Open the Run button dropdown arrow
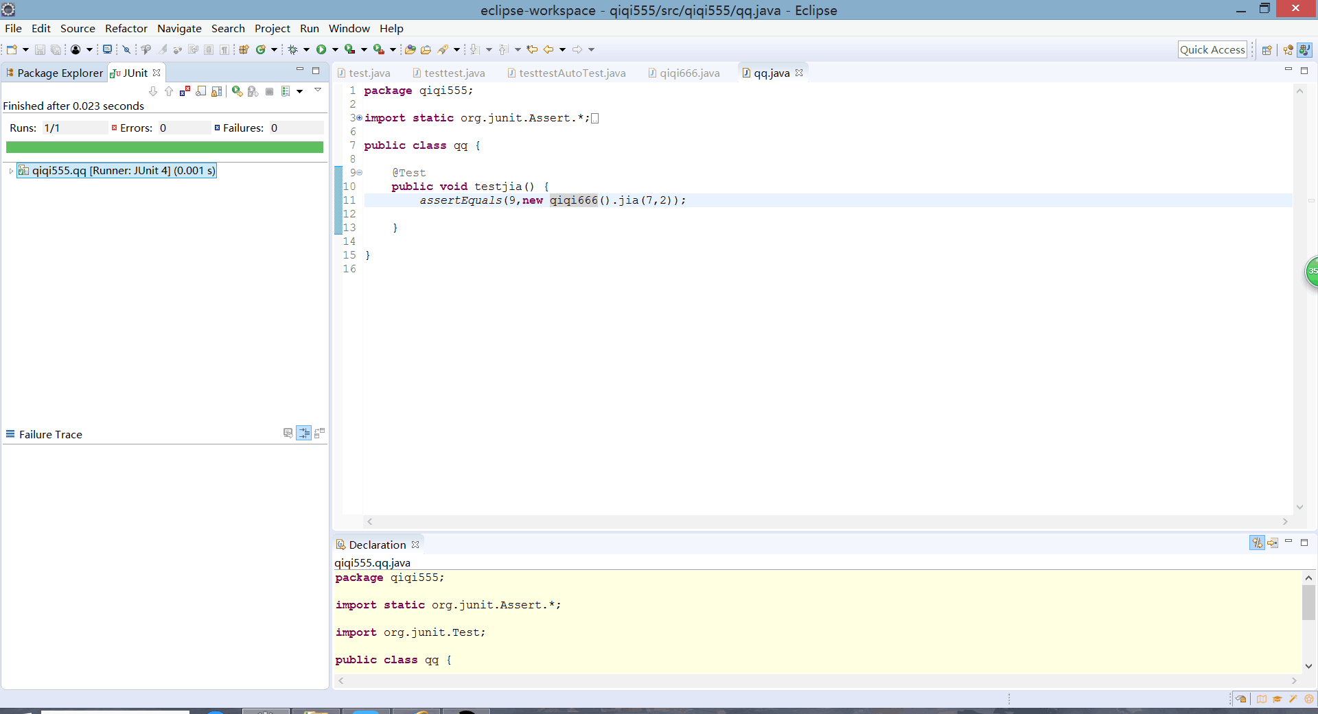1318x714 pixels. 335,49
